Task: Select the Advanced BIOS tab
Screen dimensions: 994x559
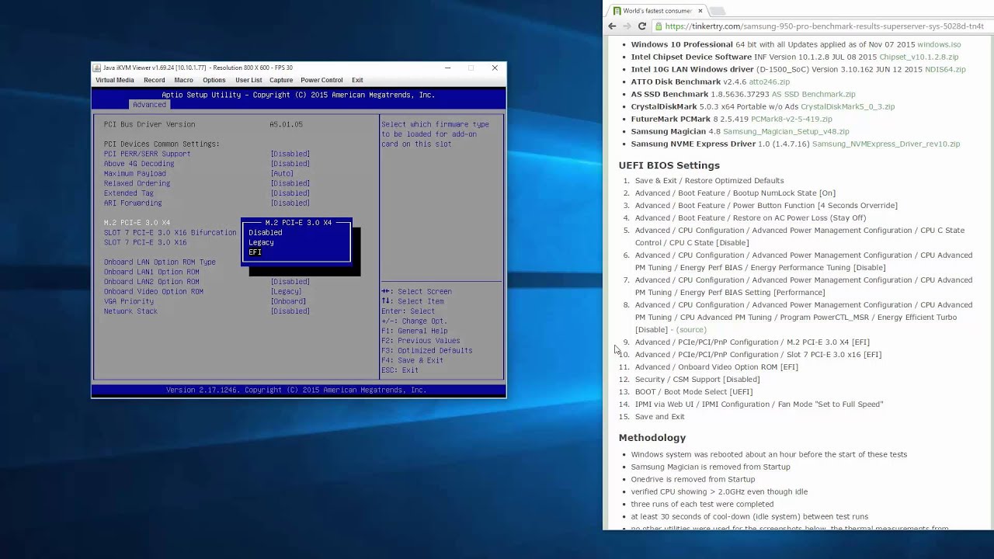Action: [149, 105]
